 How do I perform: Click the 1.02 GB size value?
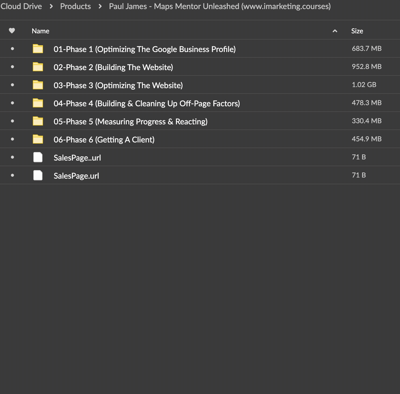[x=364, y=85]
